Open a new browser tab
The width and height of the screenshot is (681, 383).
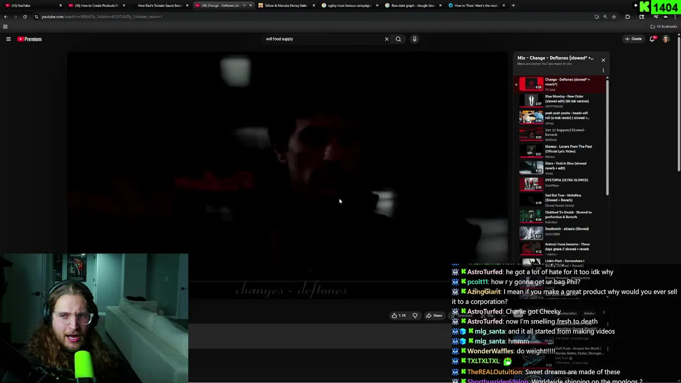pos(513,5)
